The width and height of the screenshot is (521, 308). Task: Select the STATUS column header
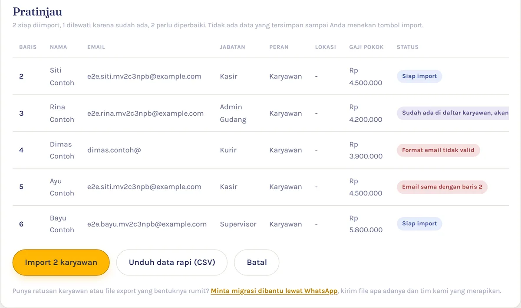pos(408,47)
